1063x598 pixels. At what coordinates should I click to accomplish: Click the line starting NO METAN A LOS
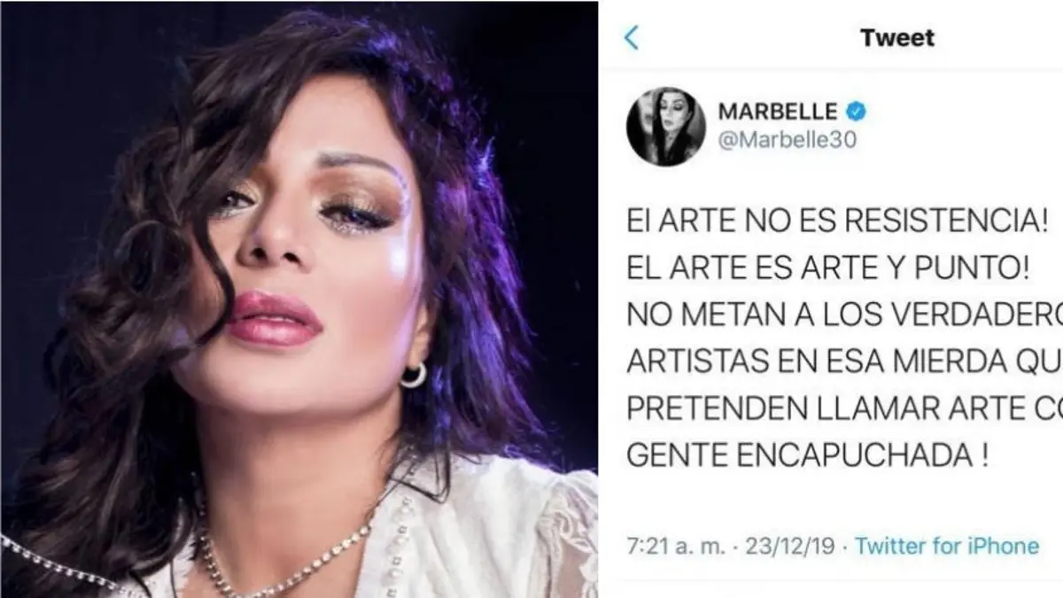click(x=844, y=318)
